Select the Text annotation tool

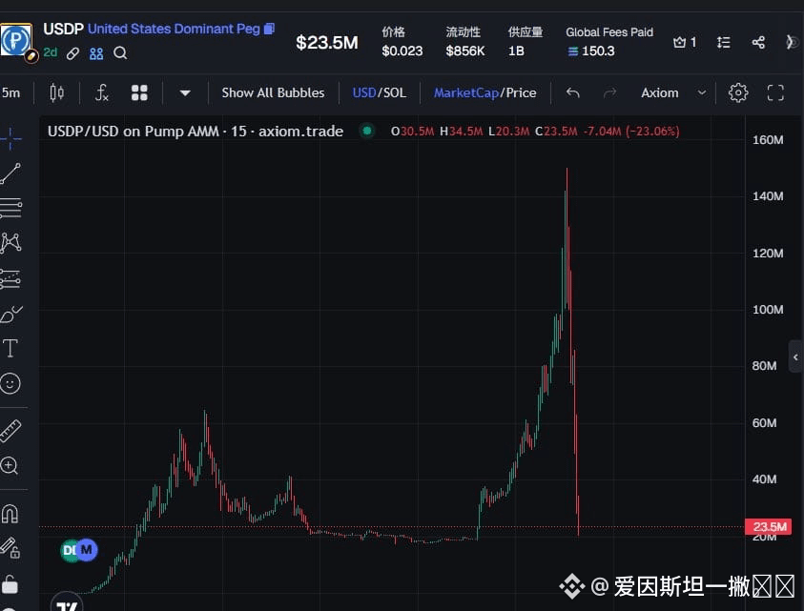point(10,349)
